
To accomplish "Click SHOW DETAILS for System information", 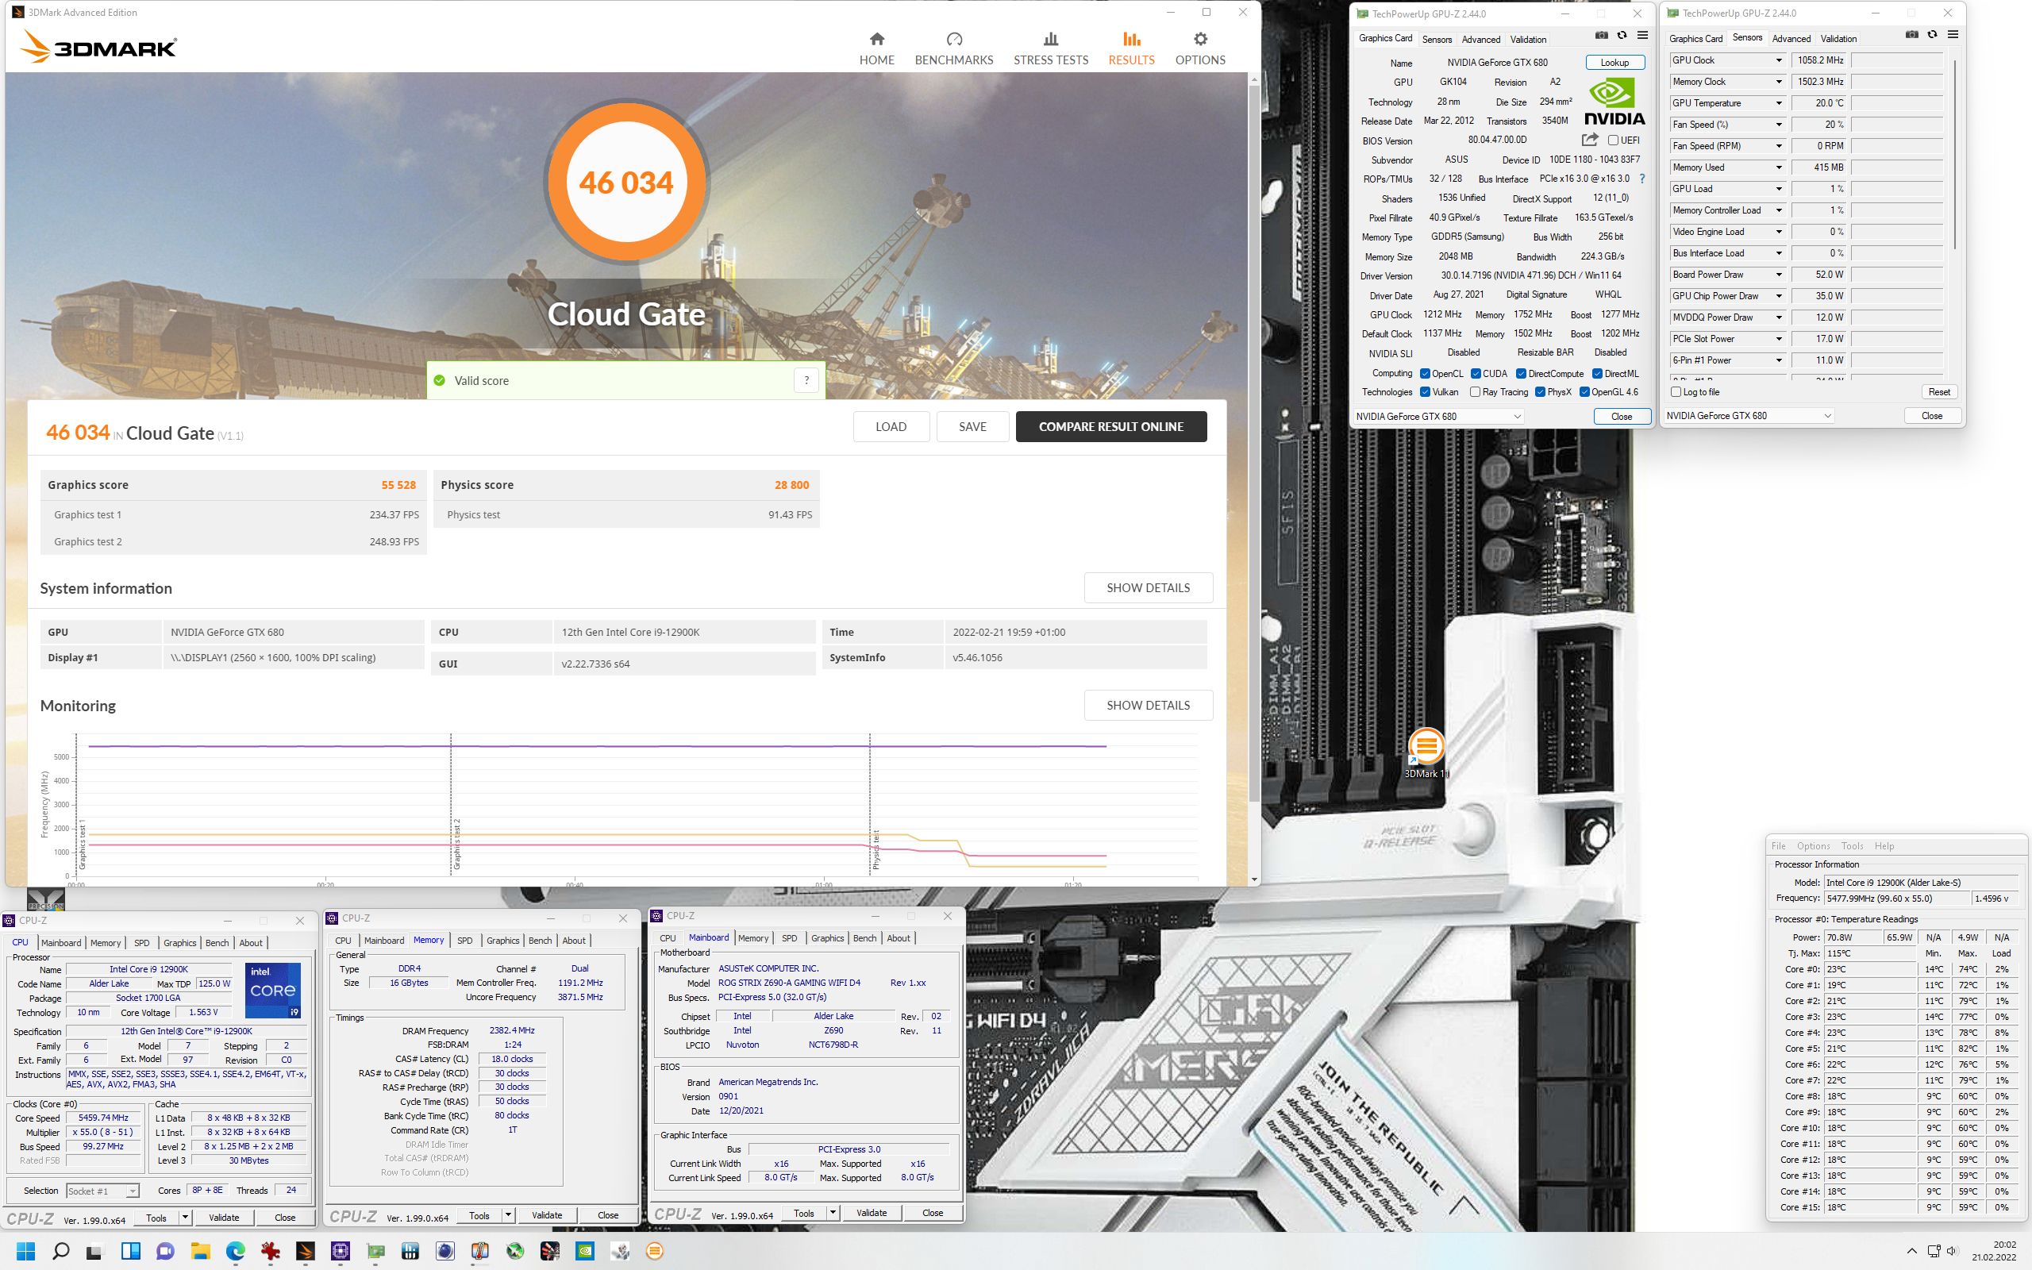I will click(1148, 588).
